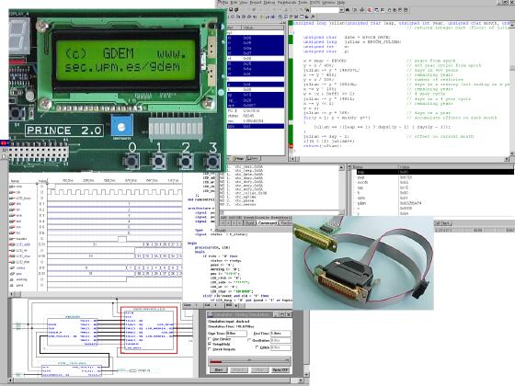Click the Open SCF button
Screen dimensions: 515x386
pos(280,369)
